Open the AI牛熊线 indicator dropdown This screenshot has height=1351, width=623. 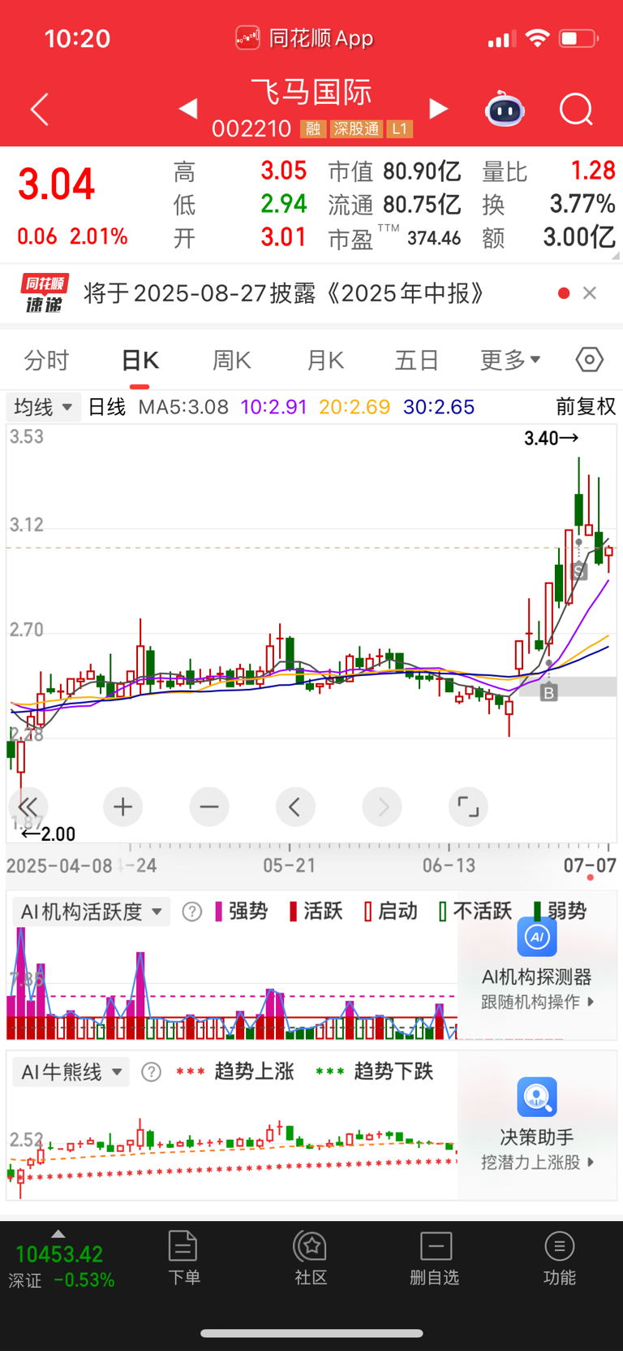(71, 1072)
